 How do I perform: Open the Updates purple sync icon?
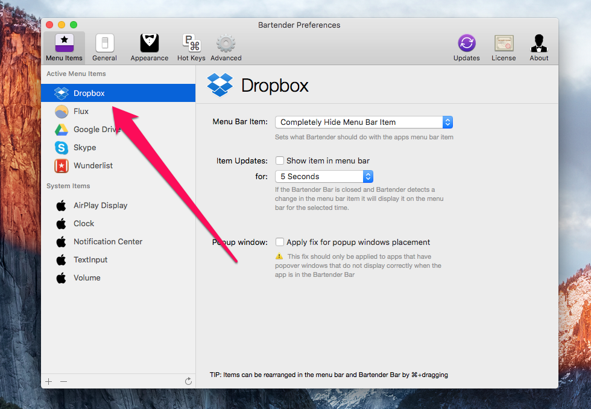(x=467, y=43)
